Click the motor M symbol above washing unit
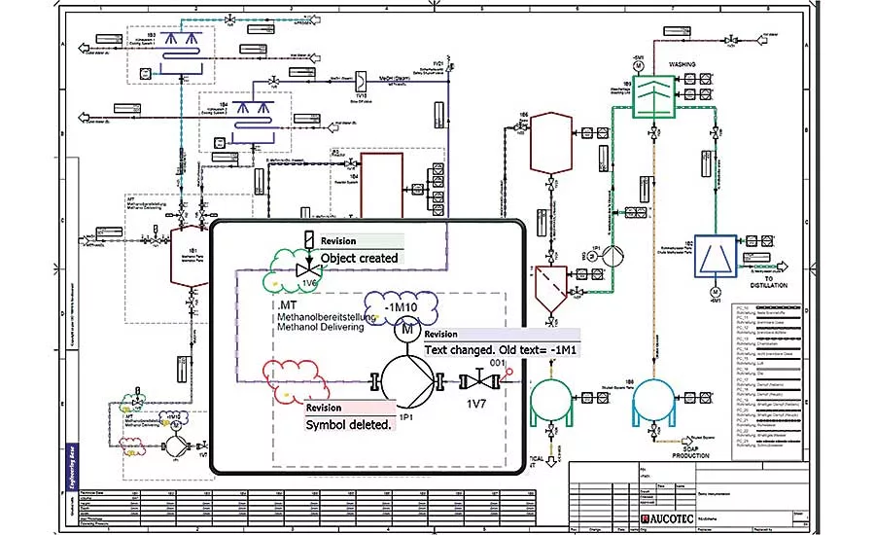Image resolution: width=875 pixels, height=535 pixels. tap(638, 66)
